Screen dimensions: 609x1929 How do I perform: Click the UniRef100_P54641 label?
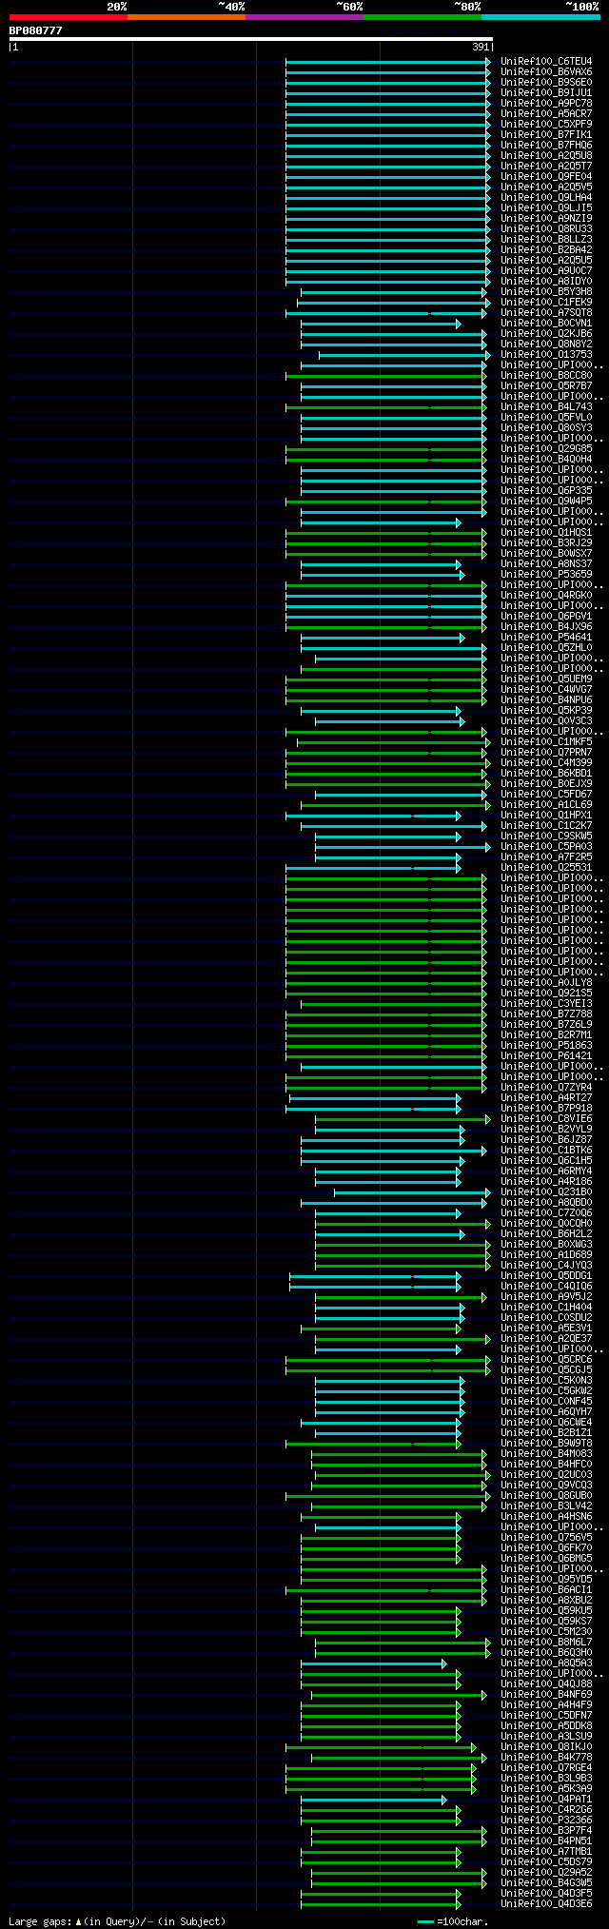(x=546, y=638)
